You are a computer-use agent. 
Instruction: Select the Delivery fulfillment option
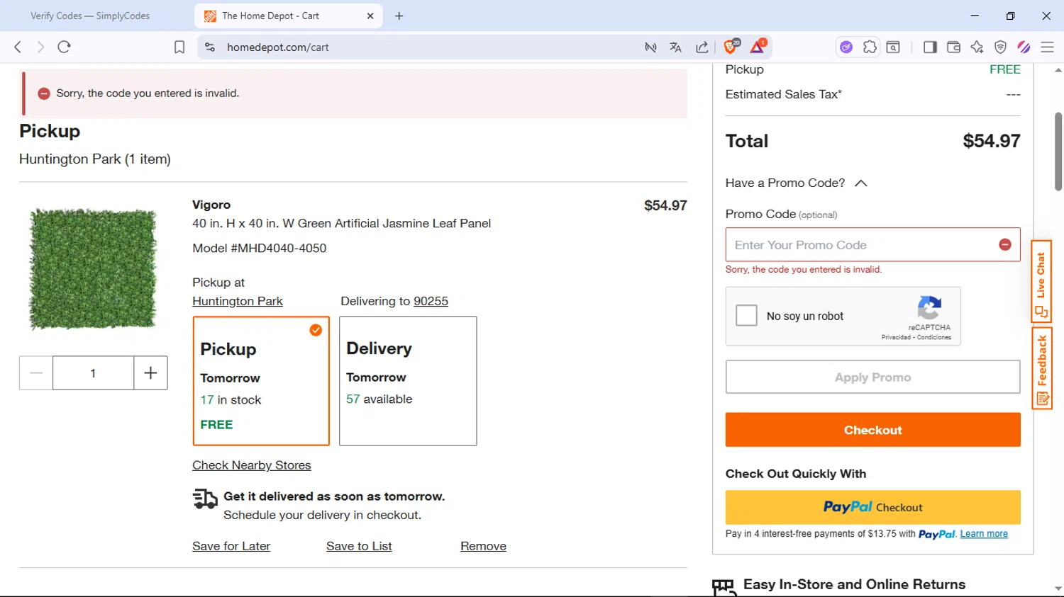(x=408, y=381)
